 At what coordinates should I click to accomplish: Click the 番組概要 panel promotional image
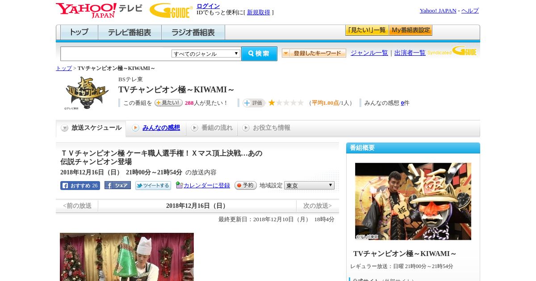pyautogui.click(x=413, y=202)
